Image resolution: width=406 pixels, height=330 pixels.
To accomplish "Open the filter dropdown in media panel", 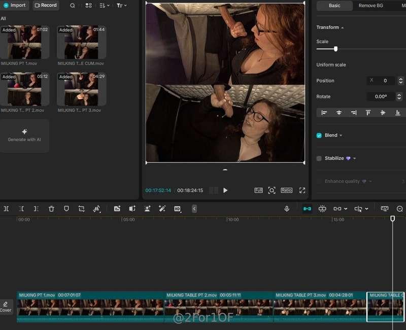I will tap(121, 6).
